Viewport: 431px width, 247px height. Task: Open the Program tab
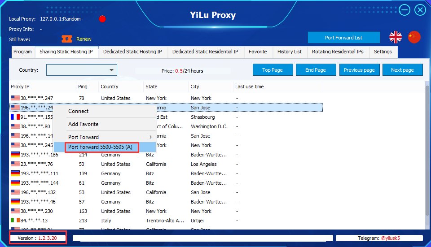22,52
